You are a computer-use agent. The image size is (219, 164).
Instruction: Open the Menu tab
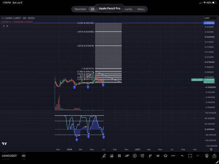coord(141,9)
